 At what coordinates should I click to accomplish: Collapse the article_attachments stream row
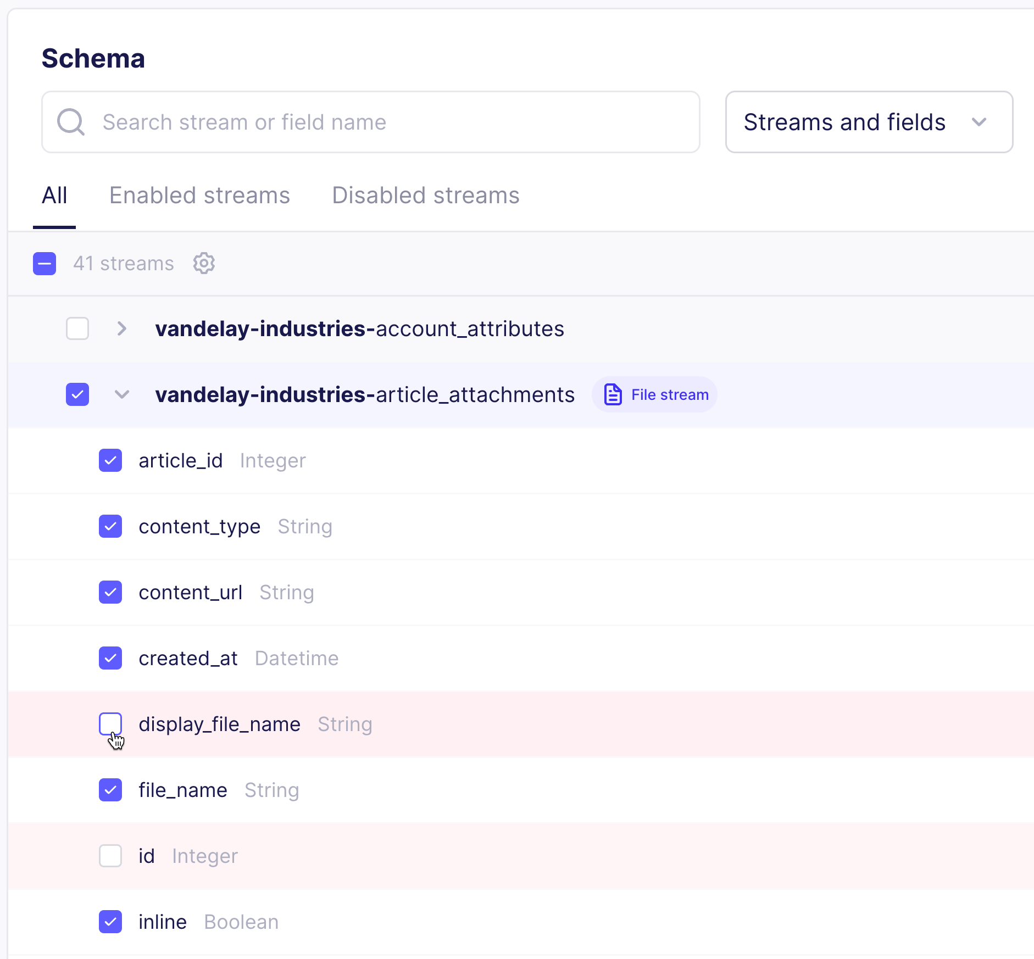coord(121,394)
